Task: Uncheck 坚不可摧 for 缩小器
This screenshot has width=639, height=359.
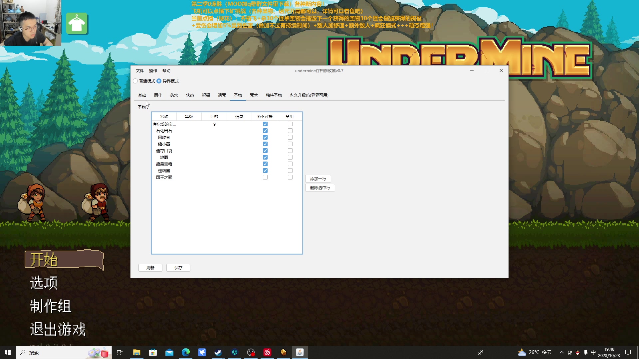Action: click(265, 144)
